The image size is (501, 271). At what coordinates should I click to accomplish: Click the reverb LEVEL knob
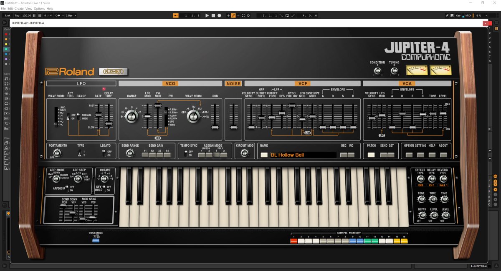445,215
